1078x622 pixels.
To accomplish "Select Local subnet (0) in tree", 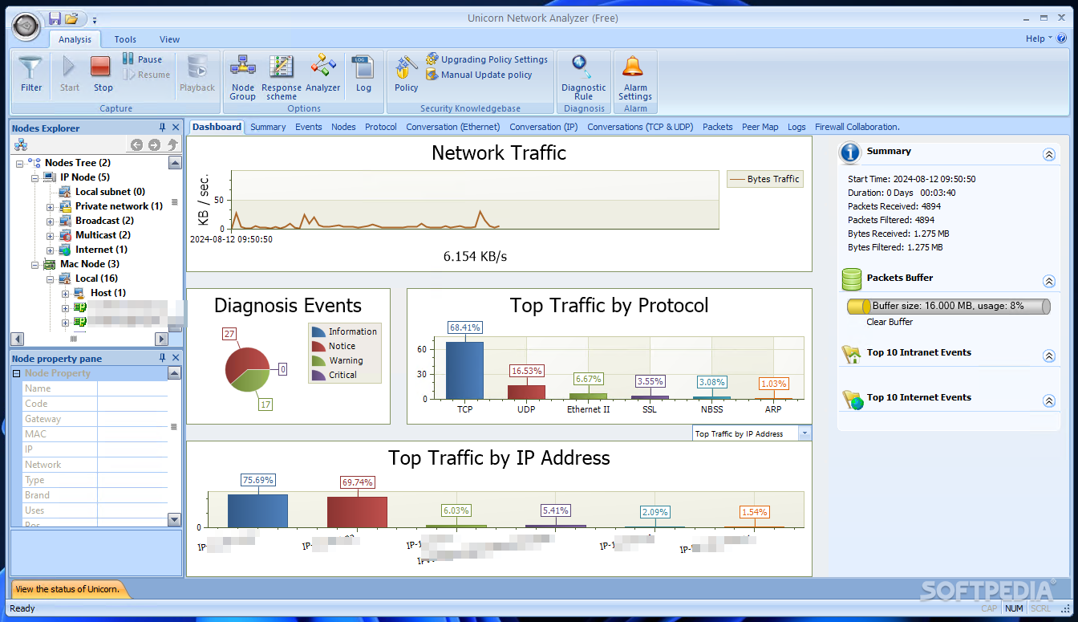I will click(110, 192).
